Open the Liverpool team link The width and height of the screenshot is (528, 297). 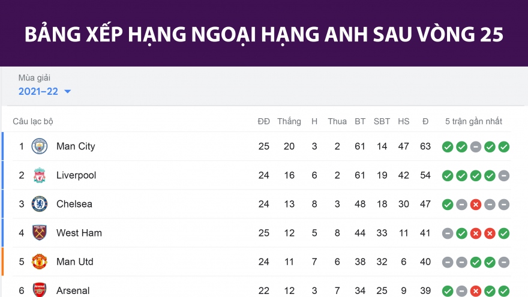click(x=76, y=175)
